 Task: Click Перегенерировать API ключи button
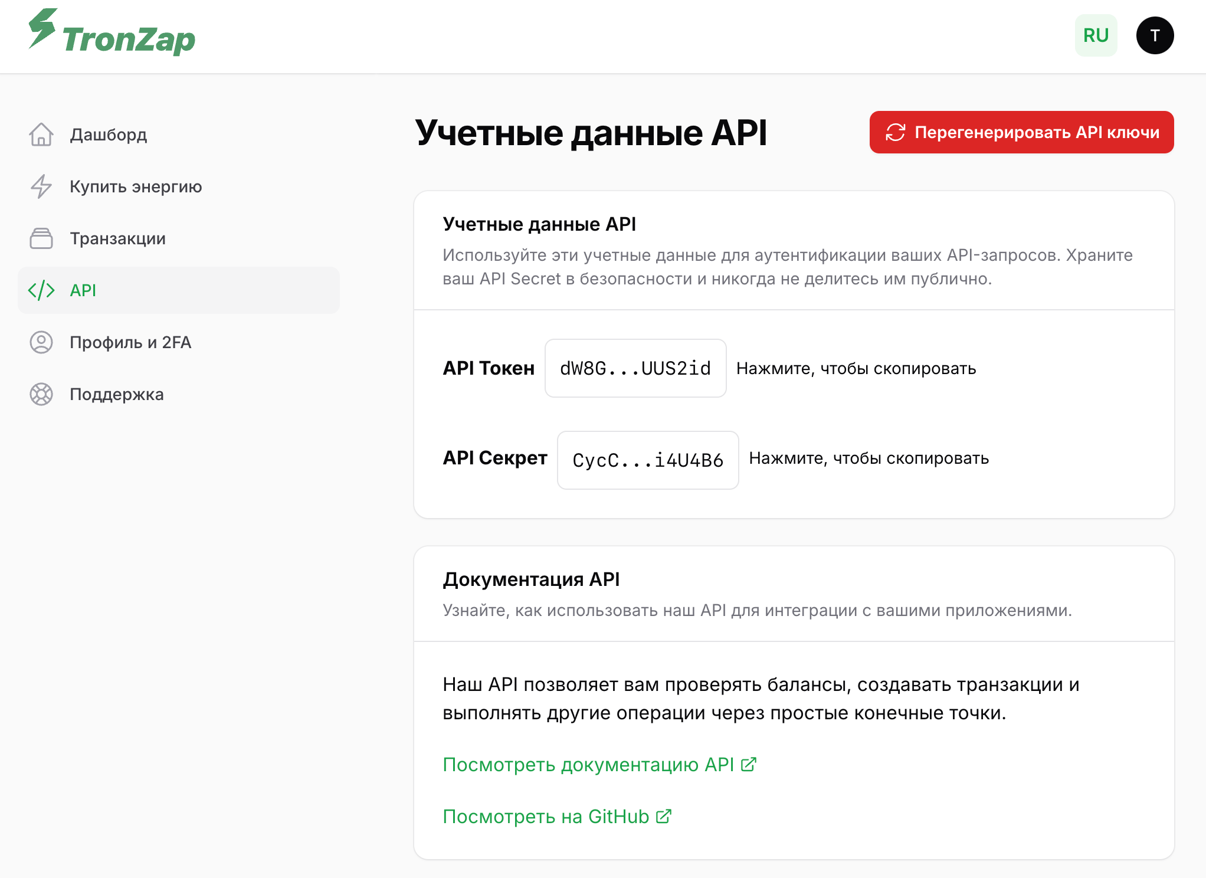point(1021,132)
